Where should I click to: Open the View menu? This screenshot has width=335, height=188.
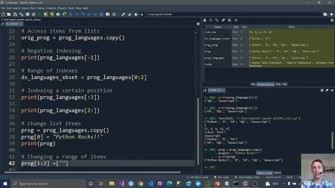coord(78,8)
